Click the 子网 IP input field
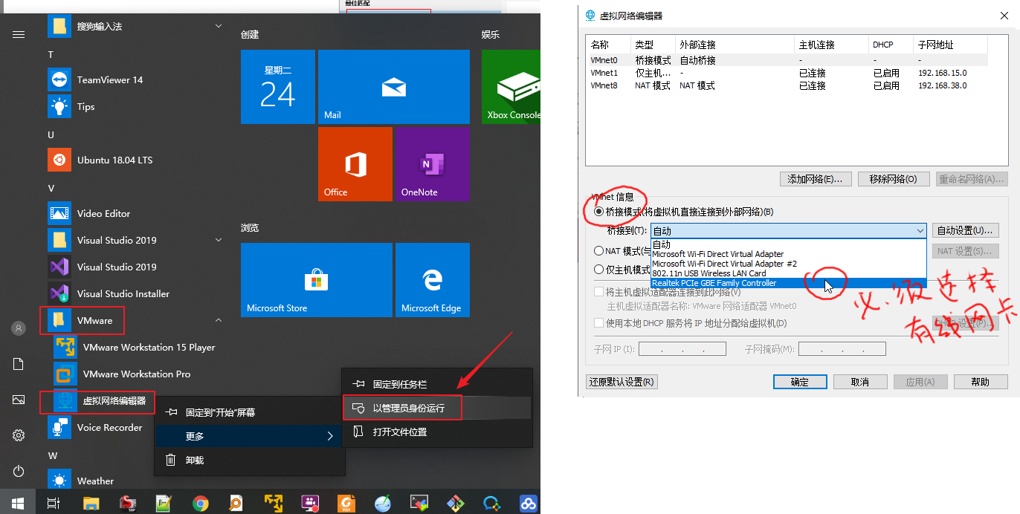 click(682, 349)
